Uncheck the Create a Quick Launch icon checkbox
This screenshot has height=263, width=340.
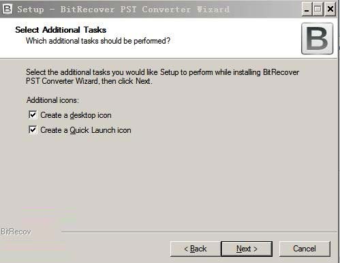tap(33, 130)
